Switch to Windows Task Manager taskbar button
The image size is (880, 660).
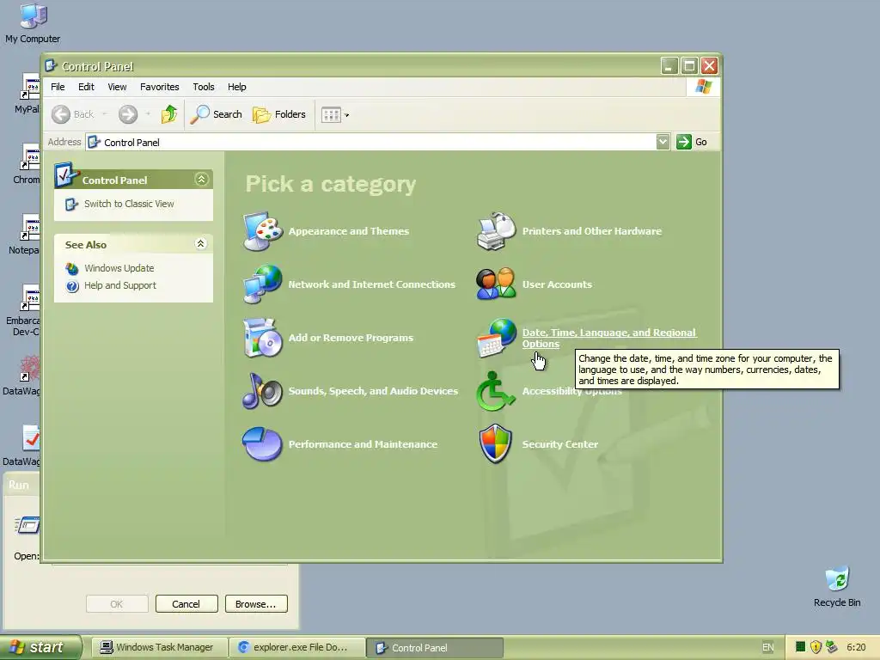point(159,648)
